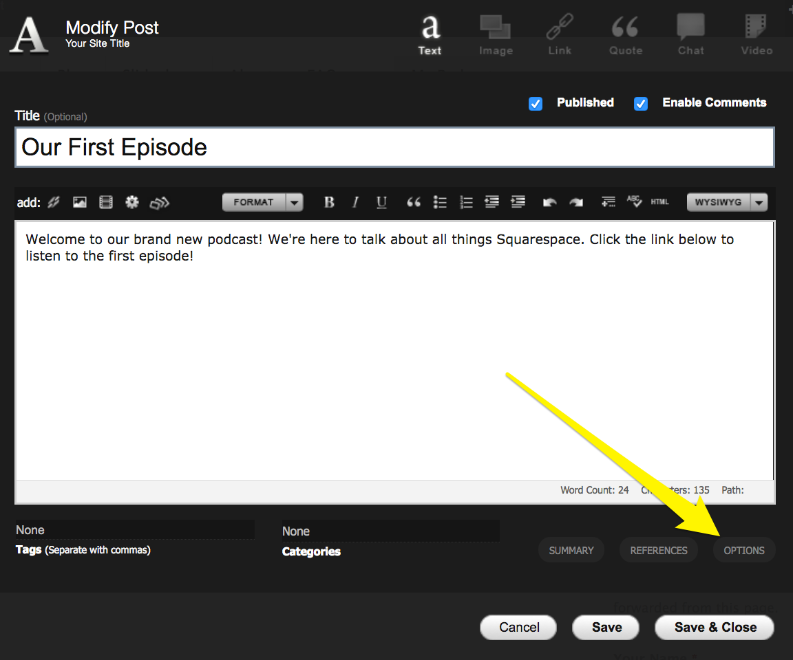Add an image via toolbar icon

[80, 202]
